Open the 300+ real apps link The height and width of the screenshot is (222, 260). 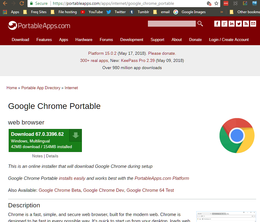pos(94,60)
